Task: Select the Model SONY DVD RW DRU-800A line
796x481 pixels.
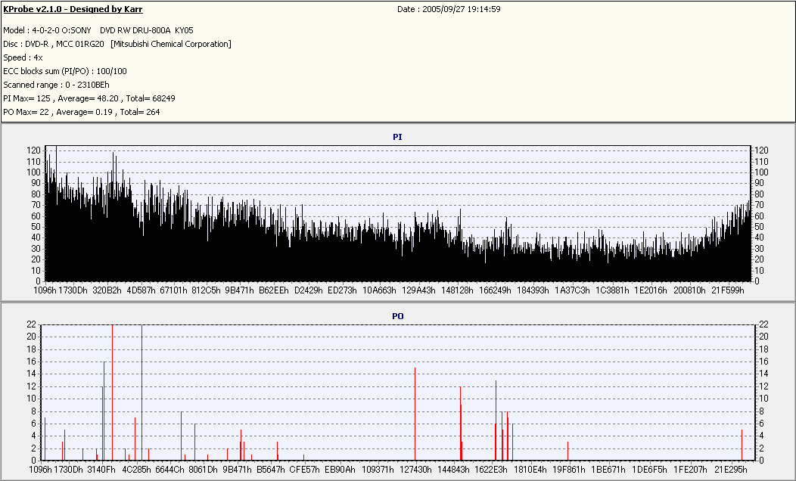Action: click(98, 30)
